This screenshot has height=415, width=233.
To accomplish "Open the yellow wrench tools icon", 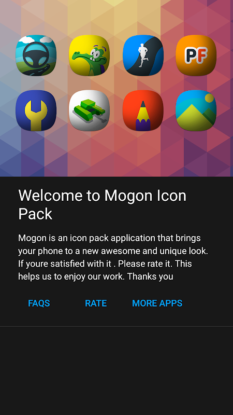I will (x=36, y=110).
